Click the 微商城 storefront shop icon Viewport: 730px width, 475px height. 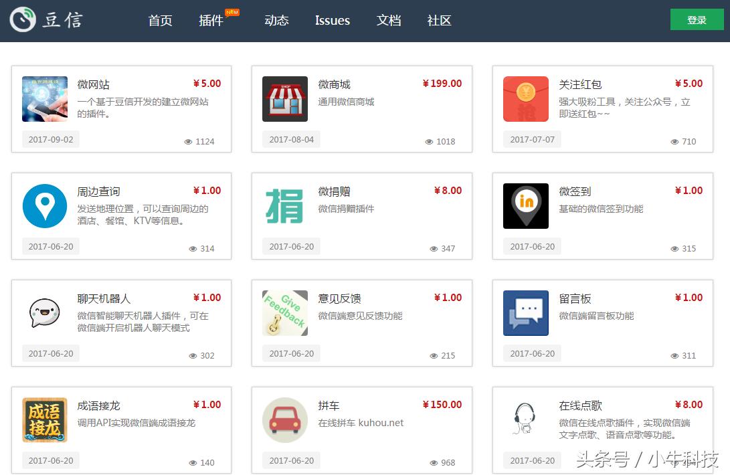point(285,99)
